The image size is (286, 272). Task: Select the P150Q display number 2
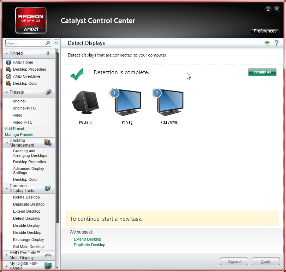click(x=125, y=102)
